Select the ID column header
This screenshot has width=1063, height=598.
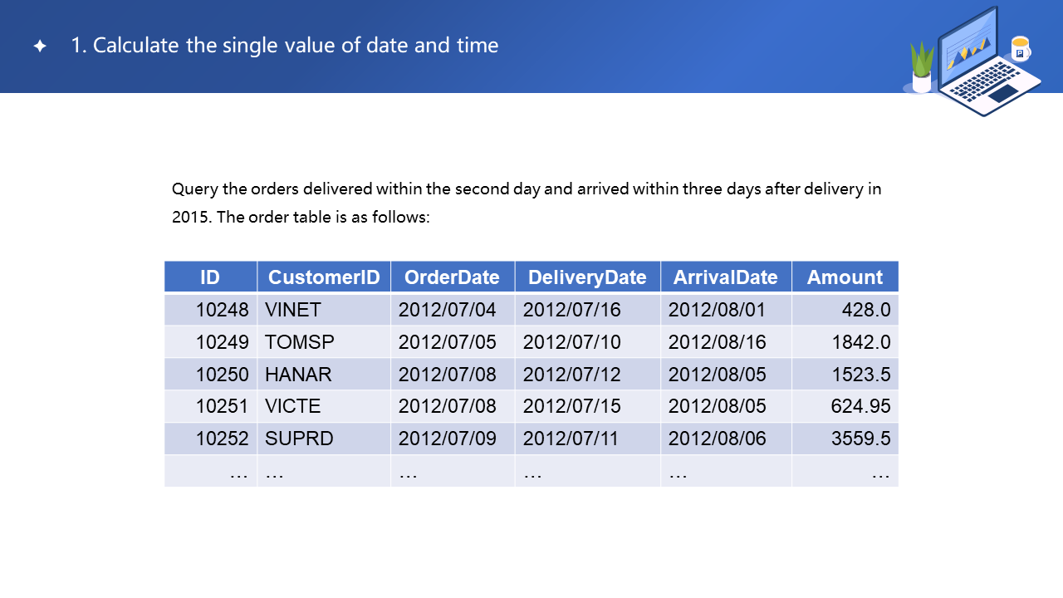click(210, 277)
